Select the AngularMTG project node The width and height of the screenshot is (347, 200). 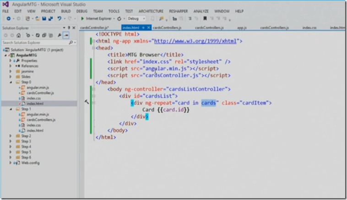click(x=27, y=55)
